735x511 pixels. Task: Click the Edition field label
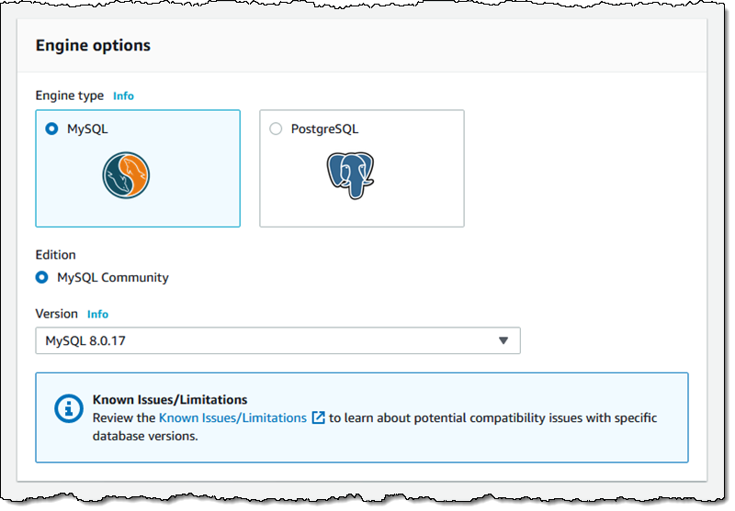pos(55,255)
